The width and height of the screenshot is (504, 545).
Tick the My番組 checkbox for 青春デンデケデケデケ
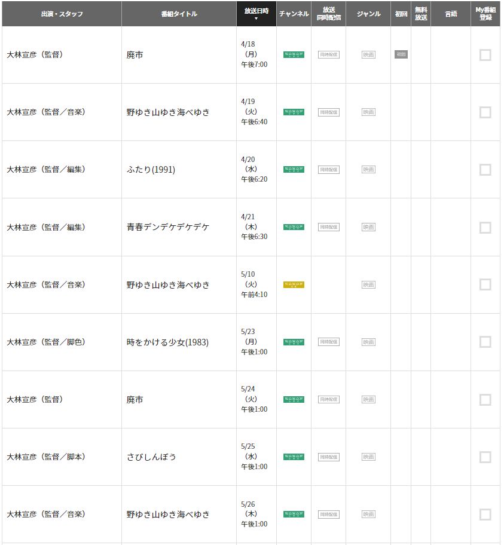[485, 227]
